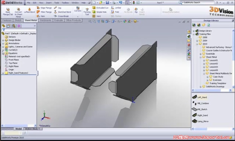
Task: Open the PropertyManager tab icon
Action: coord(8,26)
